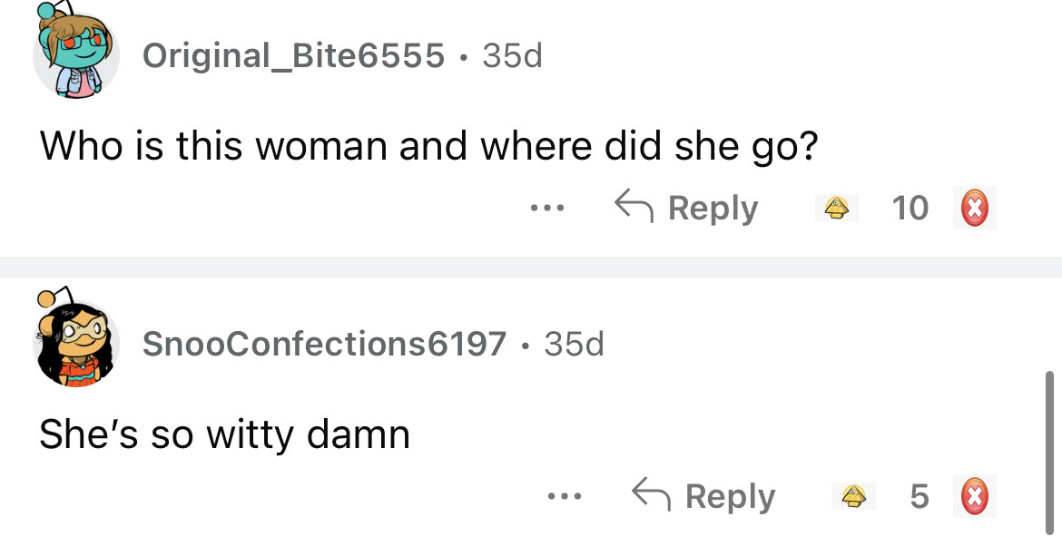
Task: Open the three-dot menu on Original_Bite6555's comment
Action: [547, 209]
